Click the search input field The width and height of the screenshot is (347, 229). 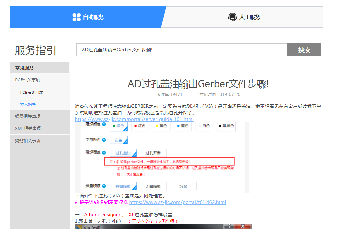pos(181,50)
